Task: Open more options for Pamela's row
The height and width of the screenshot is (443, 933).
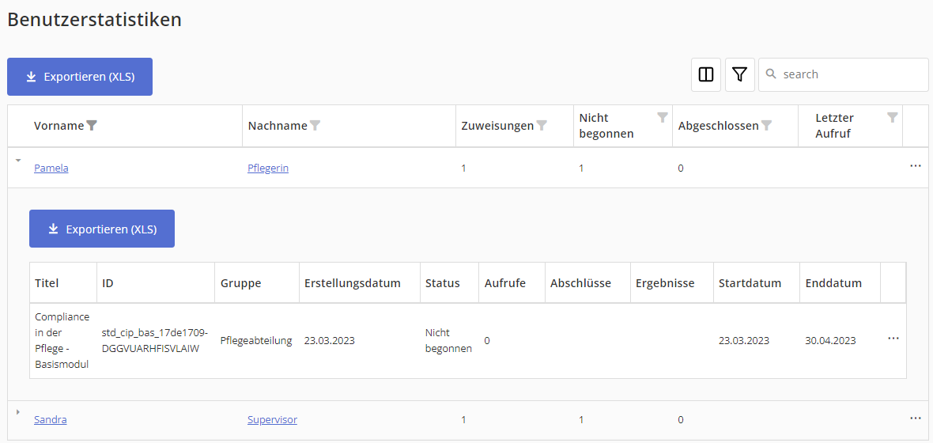Action: tap(916, 166)
